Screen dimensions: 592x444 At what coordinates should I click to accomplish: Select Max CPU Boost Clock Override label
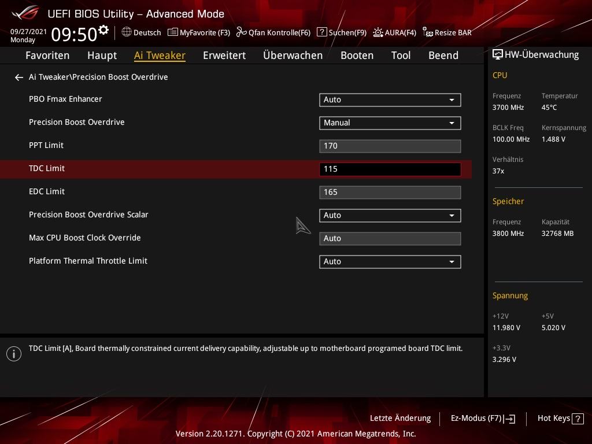pyautogui.click(x=84, y=238)
